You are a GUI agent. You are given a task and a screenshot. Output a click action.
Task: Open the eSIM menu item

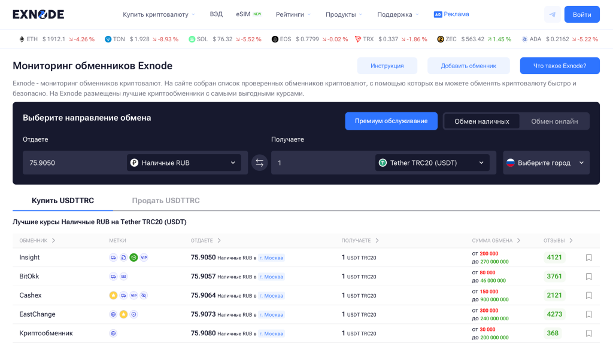248,14
